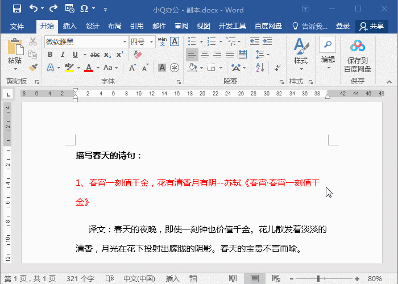Cut selection with scissors icon
This screenshot has height=284, width=398.
coord(33,41)
